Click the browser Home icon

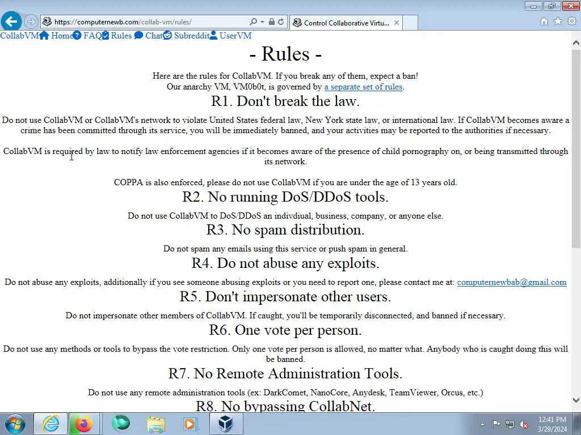pos(544,22)
